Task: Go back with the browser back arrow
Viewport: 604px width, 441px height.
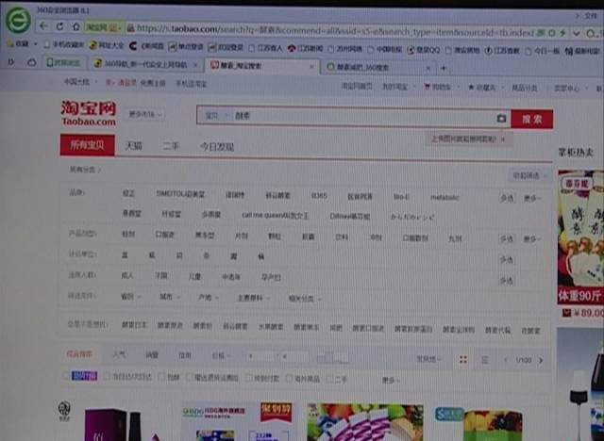Action: (43, 26)
